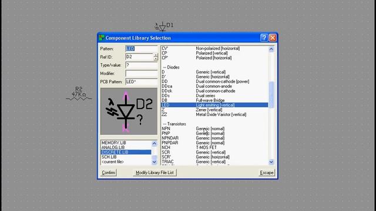Click the R2 47K resistor on schematic
Image resolution: width=376 pixels, height=211 pixels.
(79, 94)
